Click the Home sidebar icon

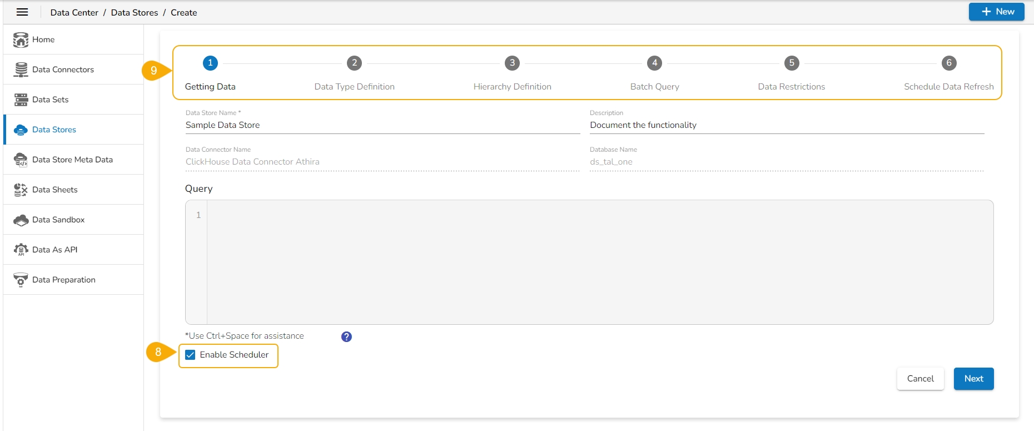(x=21, y=39)
